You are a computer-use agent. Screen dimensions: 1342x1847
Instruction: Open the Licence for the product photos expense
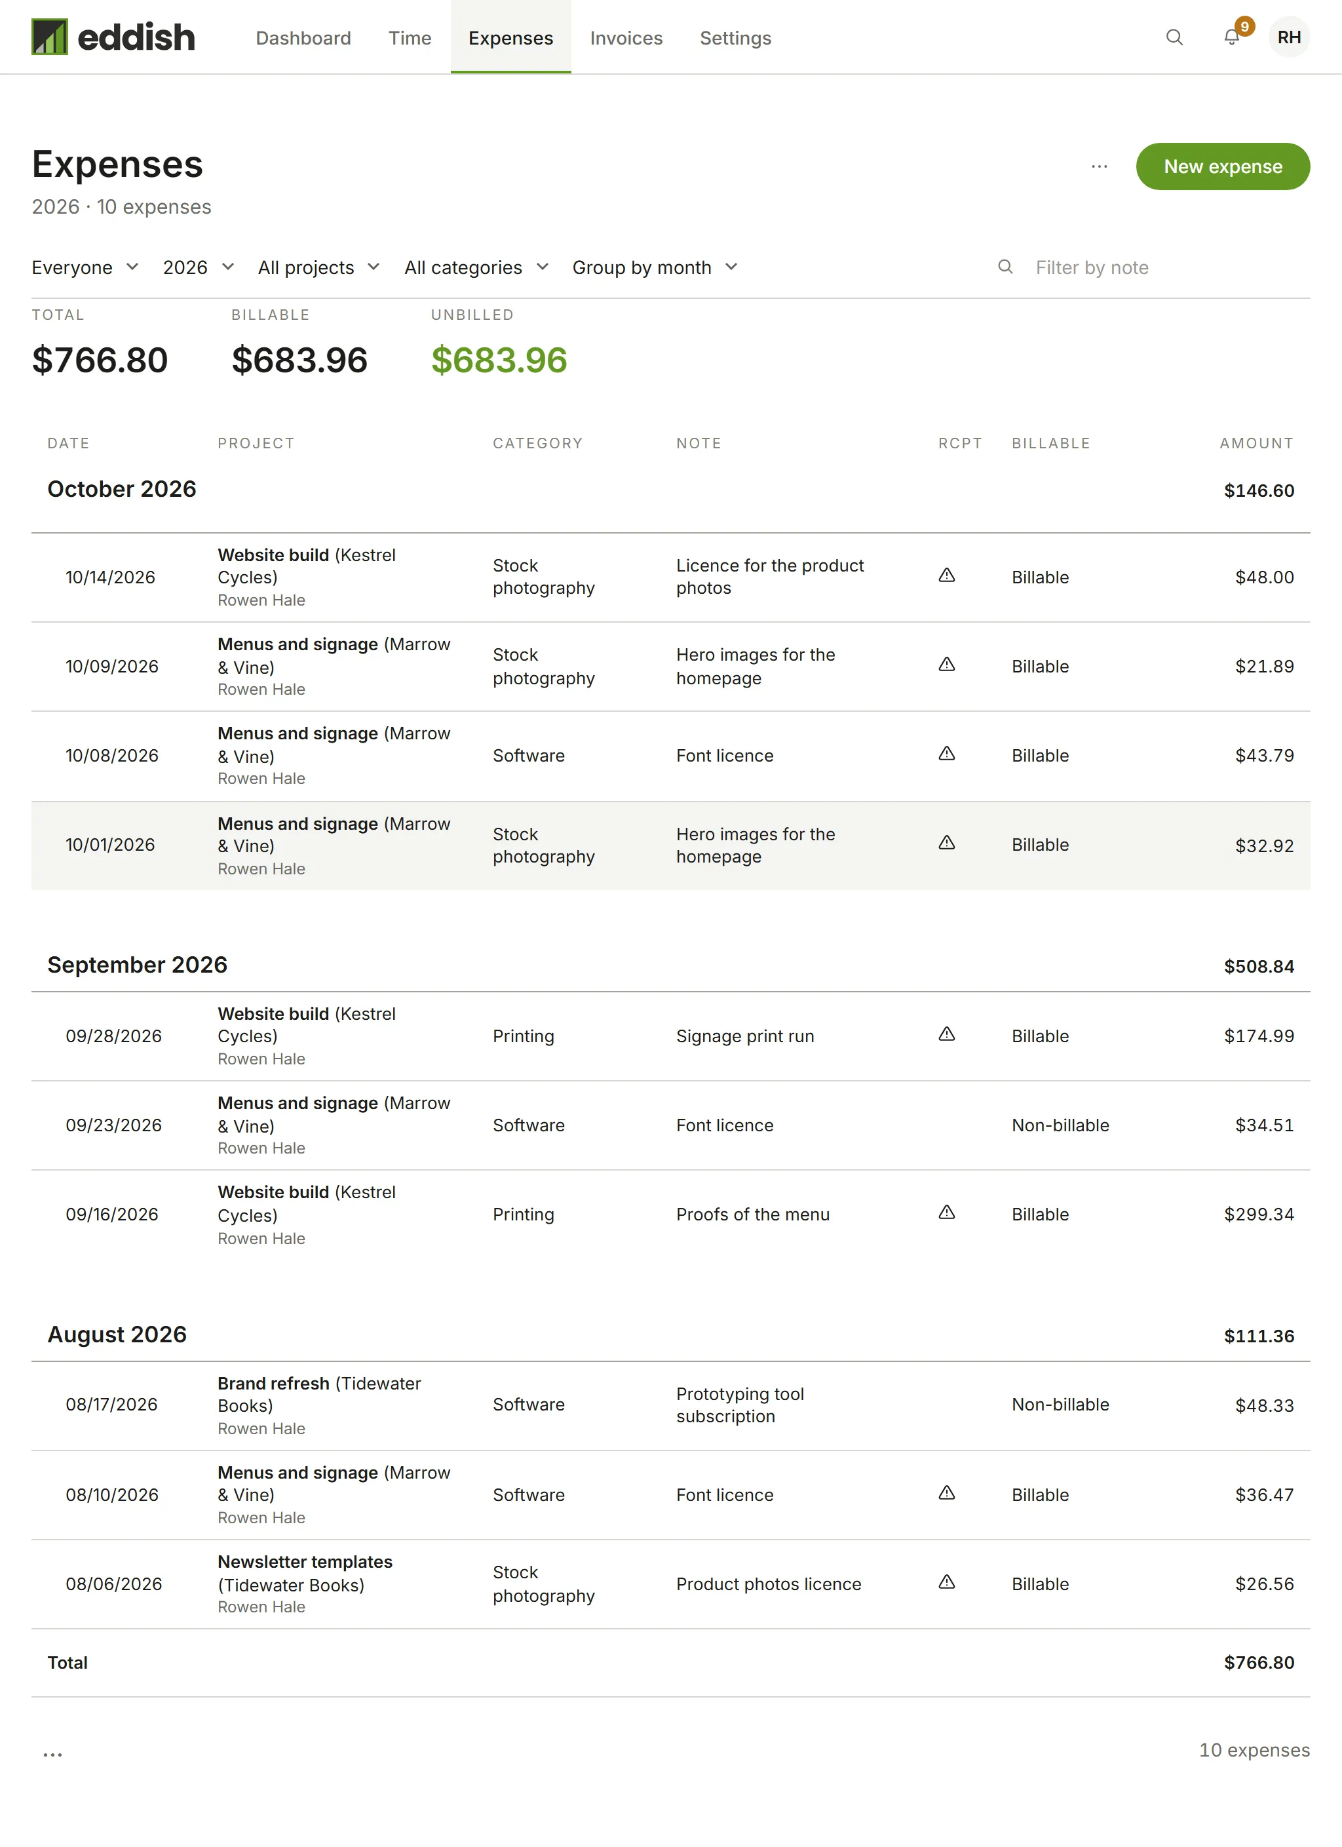[671, 577]
